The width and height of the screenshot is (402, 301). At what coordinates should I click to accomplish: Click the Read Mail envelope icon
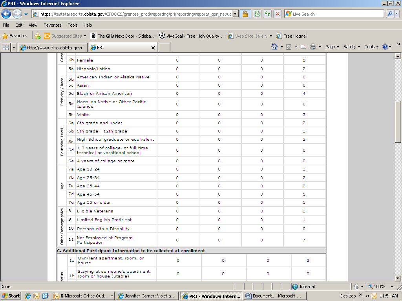[x=303, y=47]
